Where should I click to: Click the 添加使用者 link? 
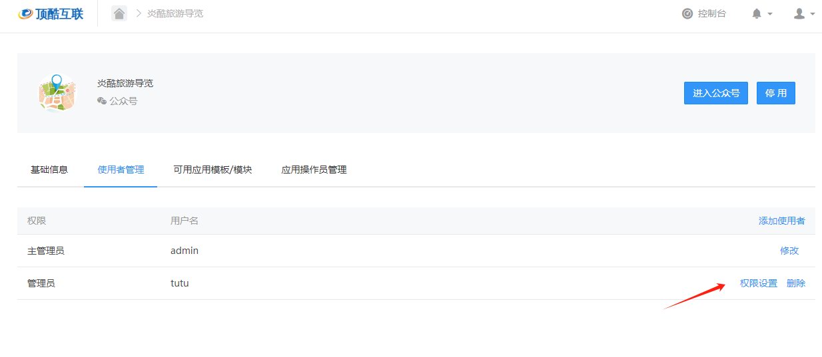[781, 221]
